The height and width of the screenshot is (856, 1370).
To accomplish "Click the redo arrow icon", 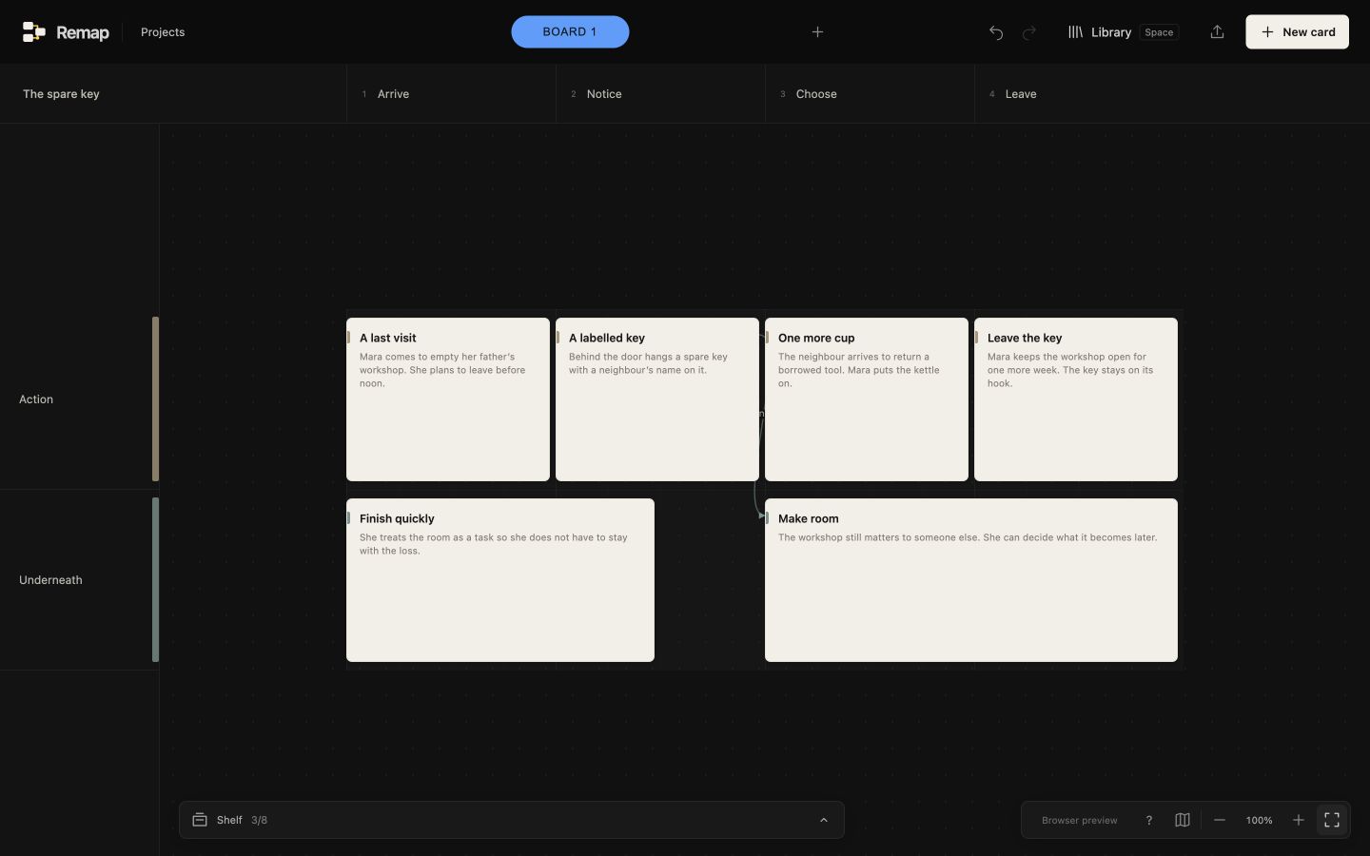I will point(1029,32).
